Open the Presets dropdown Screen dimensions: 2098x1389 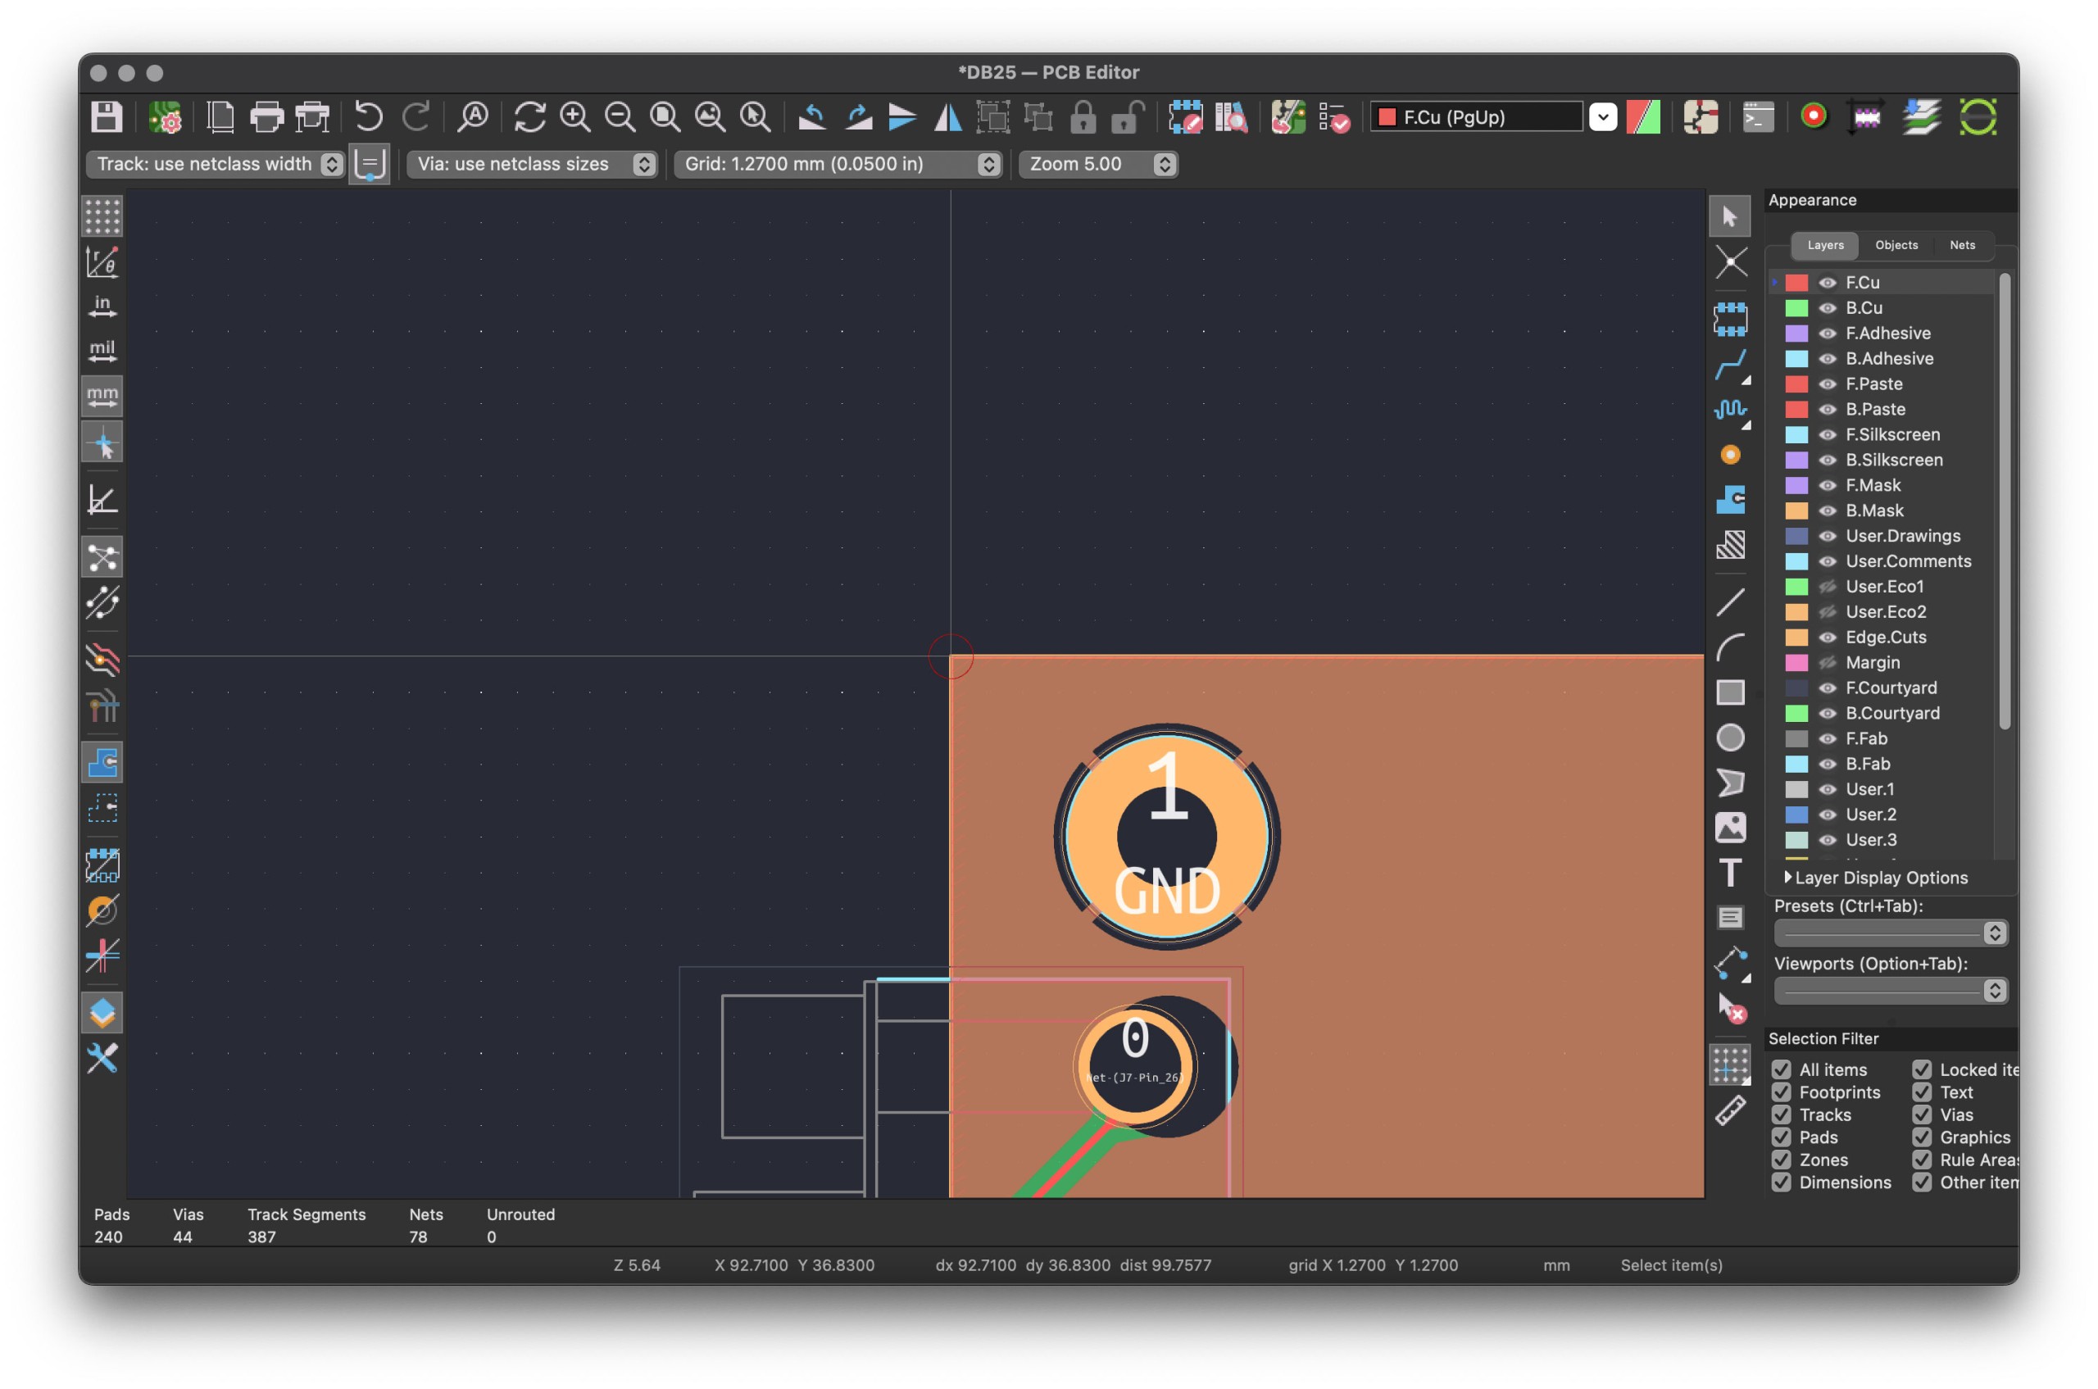click(x=1890, y=933)
